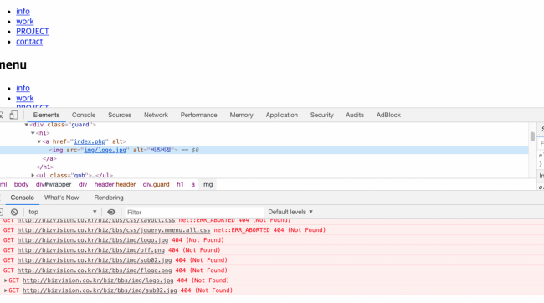Select the highlighted img element row
Viewport: 544px width, 303px height.
coord(264,151)
